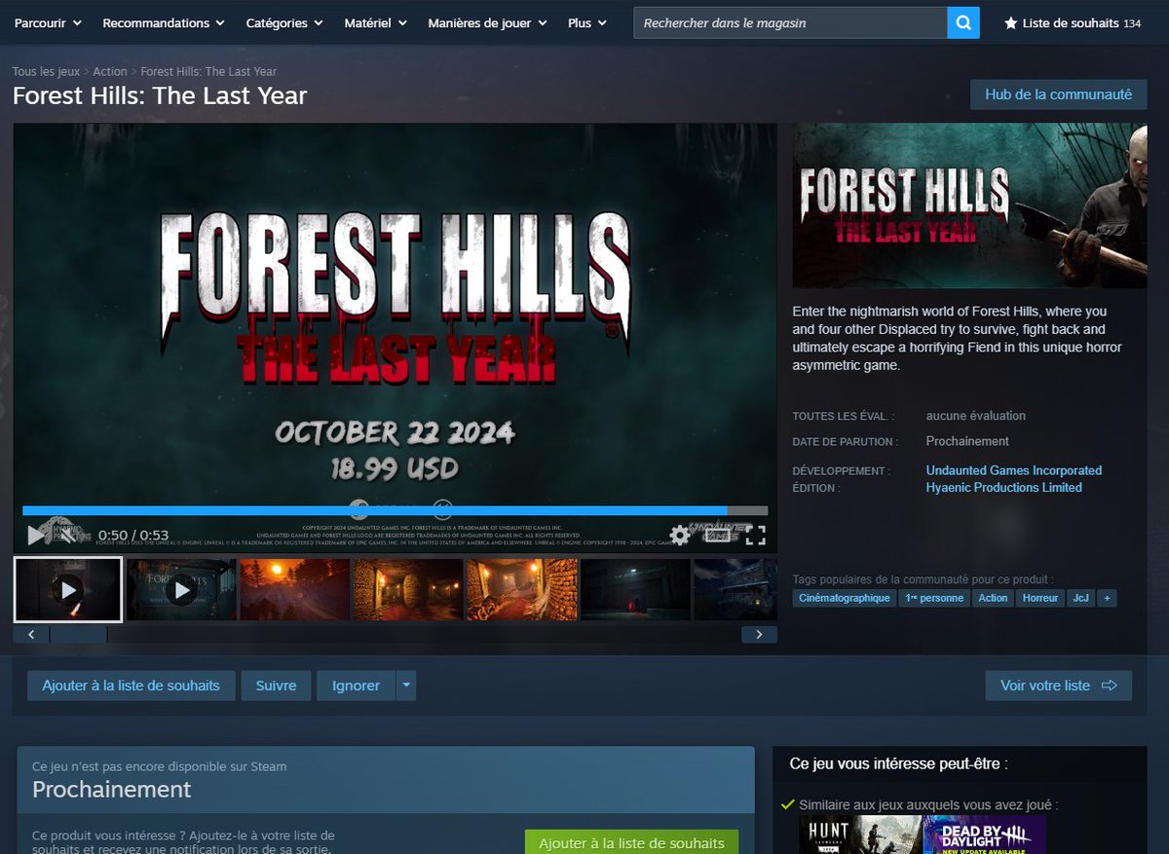Screen dimensions: 1169x854
Task: Open Hub de la communauté
Action: (1058, 94)
